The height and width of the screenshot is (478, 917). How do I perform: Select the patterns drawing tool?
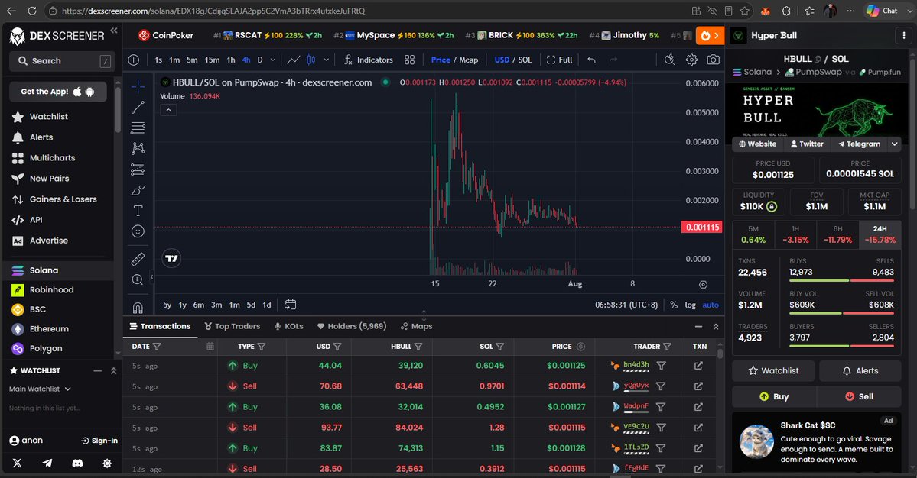(138, 148)
